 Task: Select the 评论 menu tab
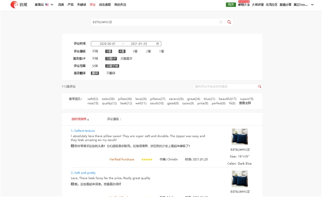point(92,5)
